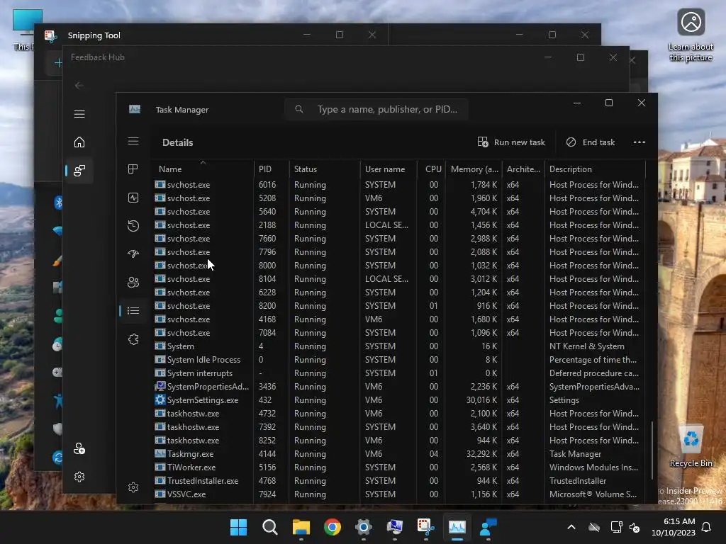This screenshot has height=544, width=726.
Task: Open the Processes page in Task Manager
Action: click(x=133, y=169)
